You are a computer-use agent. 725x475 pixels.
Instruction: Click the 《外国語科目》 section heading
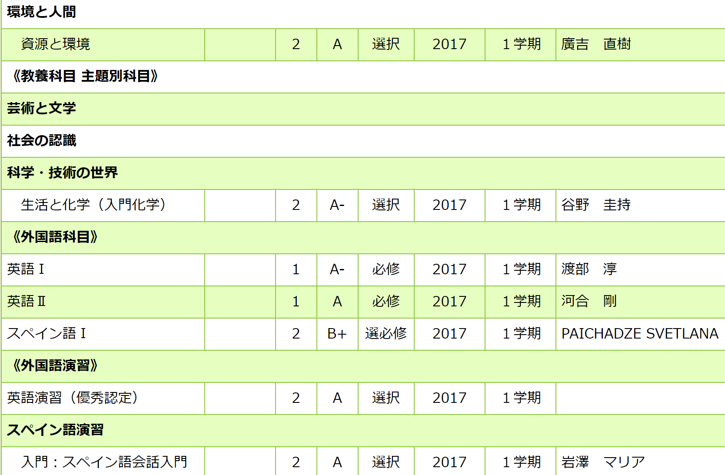[x=55, y=237]
